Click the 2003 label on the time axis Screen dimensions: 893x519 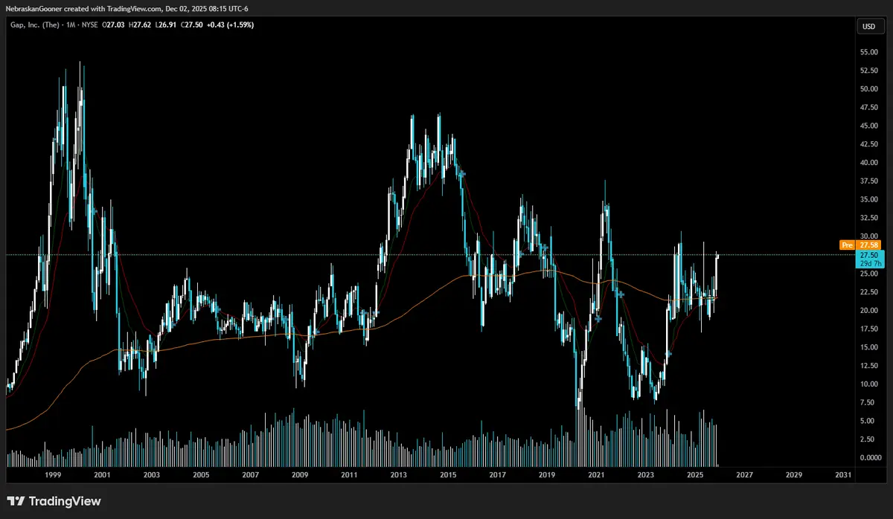click(151, 474)
